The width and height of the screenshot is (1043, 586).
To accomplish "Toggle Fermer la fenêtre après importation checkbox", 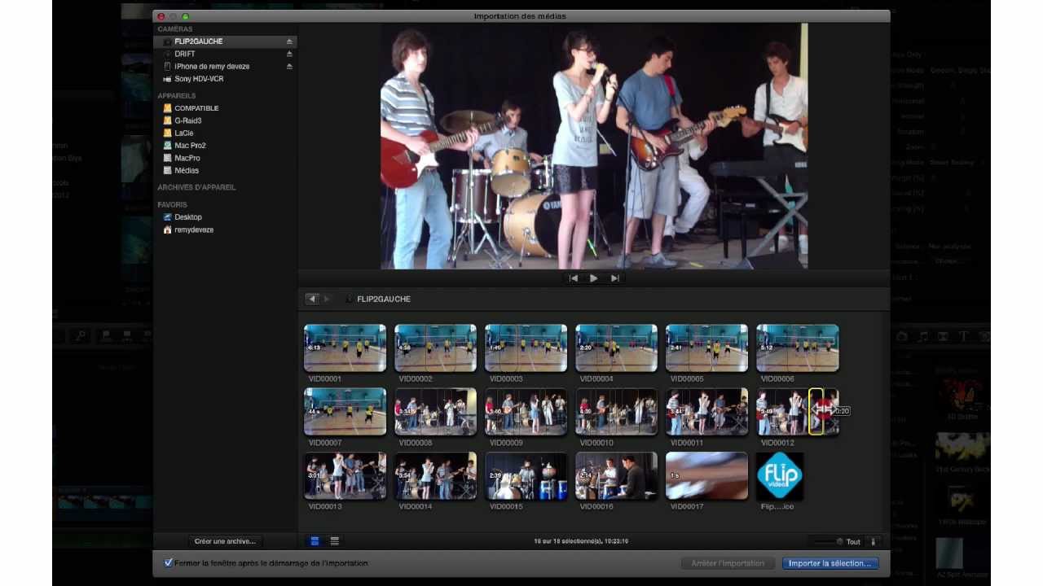I will [169, 563].
